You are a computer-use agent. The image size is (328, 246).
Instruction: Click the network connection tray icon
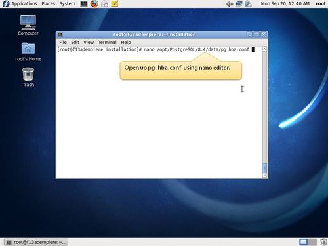click(239, 4)
